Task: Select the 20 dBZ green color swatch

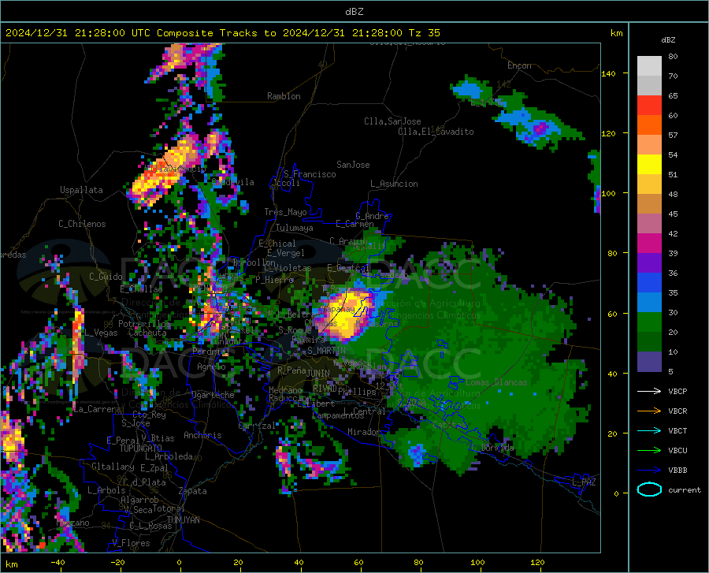Action: click(x=649, y=322)
